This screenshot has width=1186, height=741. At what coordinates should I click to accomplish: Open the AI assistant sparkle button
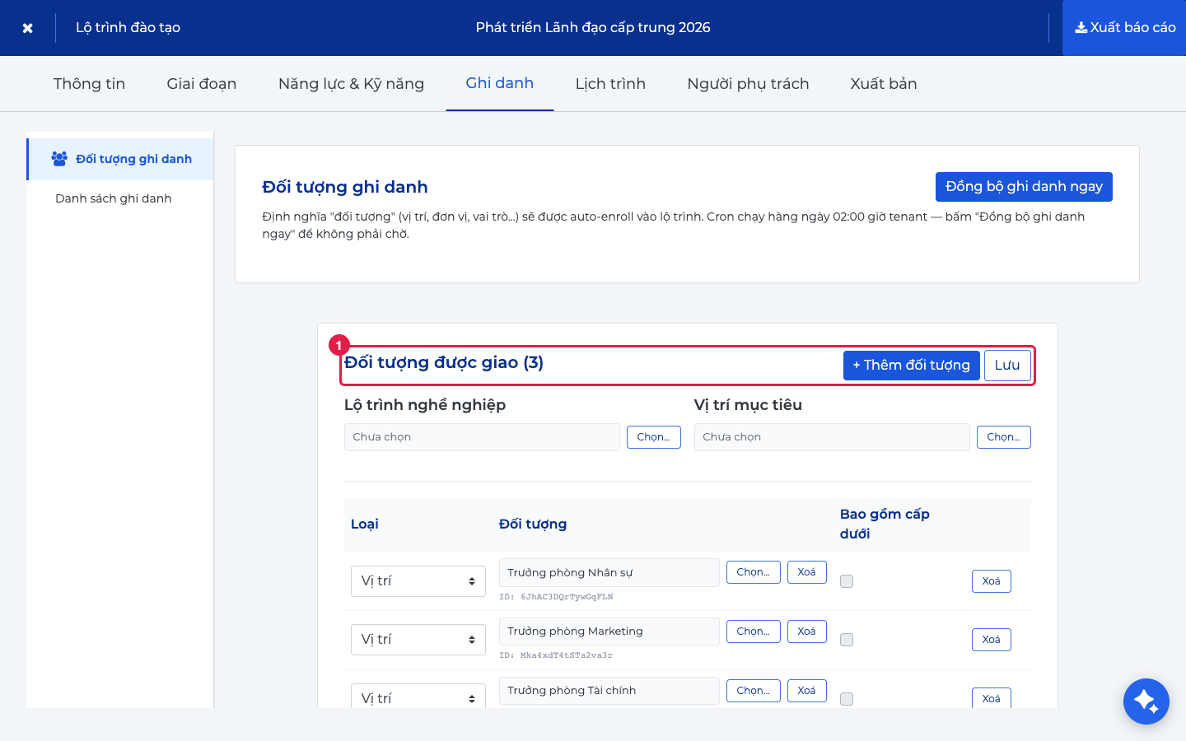coord(1146,701)
